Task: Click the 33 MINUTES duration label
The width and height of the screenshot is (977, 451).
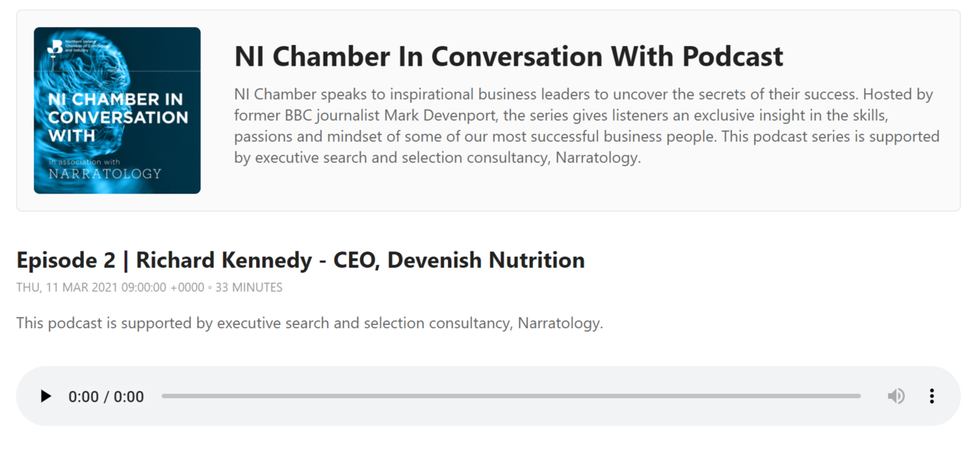Action: [x=249, y=288]
